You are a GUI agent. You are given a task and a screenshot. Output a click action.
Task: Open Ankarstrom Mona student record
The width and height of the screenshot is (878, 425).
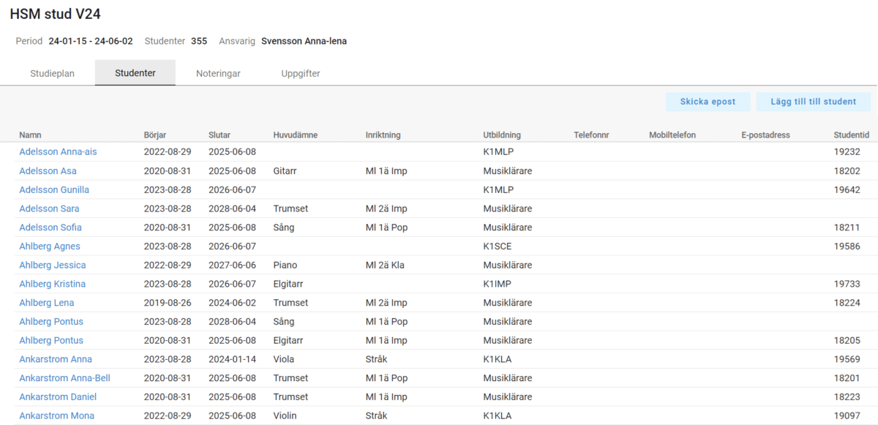coord(56,415)
